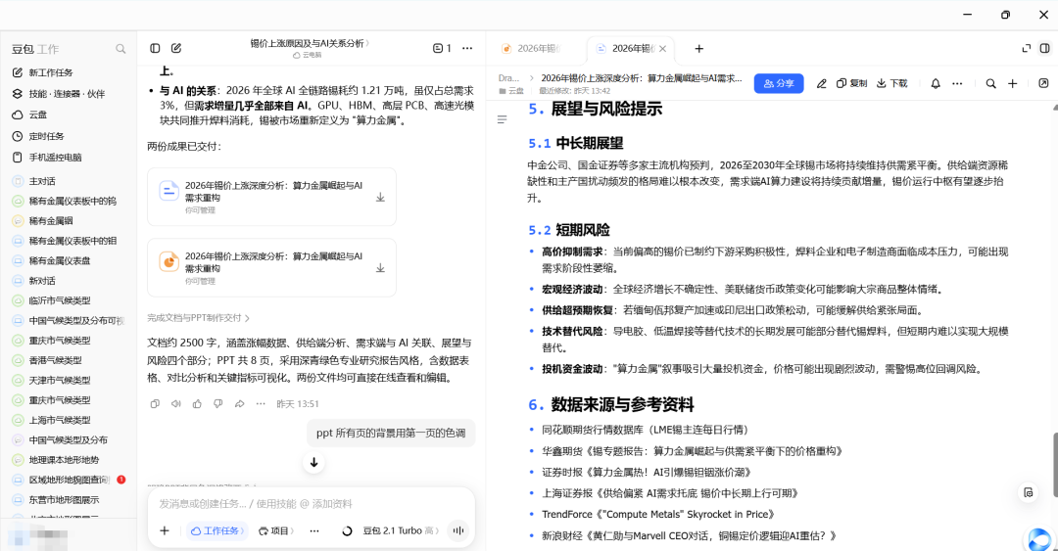This screenshot has width=1058, height=551.
Task: Download the first document card 2026年锡价上涨深度分析
Action: [380, 198]
